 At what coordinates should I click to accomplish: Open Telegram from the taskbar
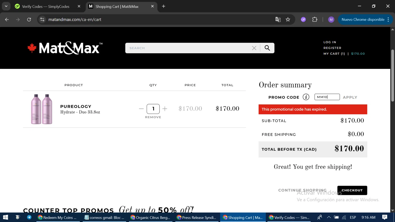(29, 217)
